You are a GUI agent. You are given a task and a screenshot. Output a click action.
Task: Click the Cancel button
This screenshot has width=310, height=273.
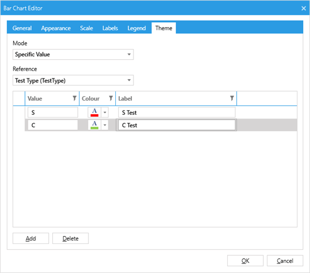pos(285,260)
